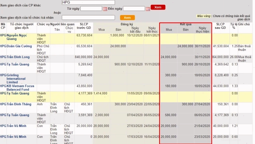Click the 'Tỷ lệ %' column header
The image size is (255, 144).
[234, 26]
